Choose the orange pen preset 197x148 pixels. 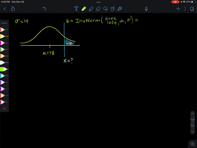(x=4, y=56)
